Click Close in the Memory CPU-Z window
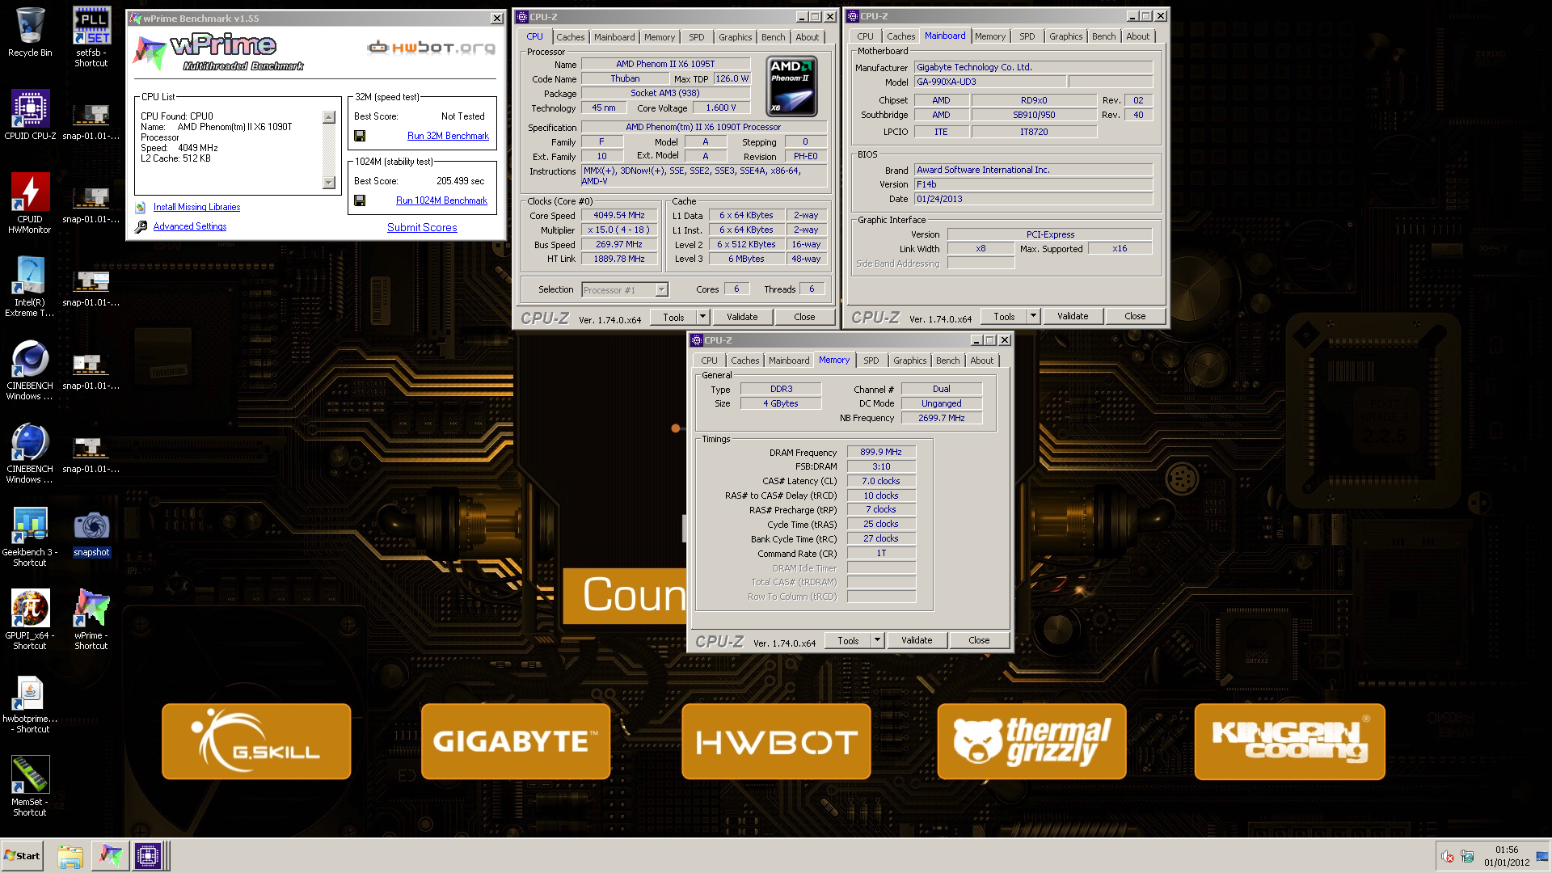Viewport: 1552px width, 873px height. pyautogui.click(x=979, y=640)
